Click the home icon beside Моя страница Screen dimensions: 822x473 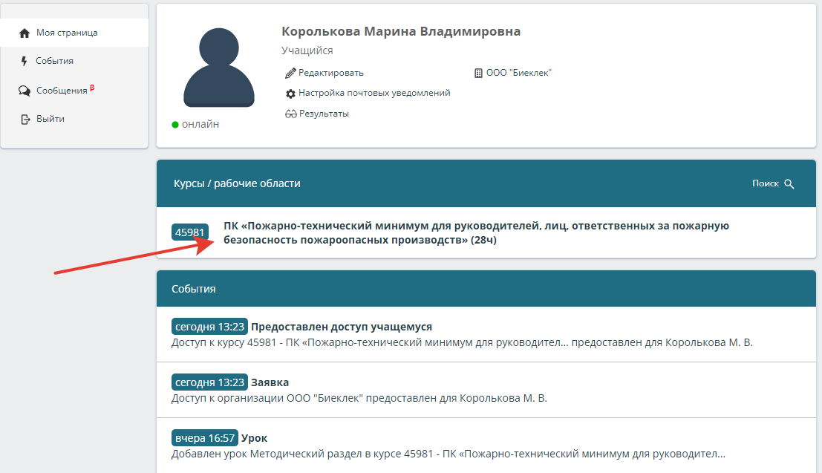25,33
